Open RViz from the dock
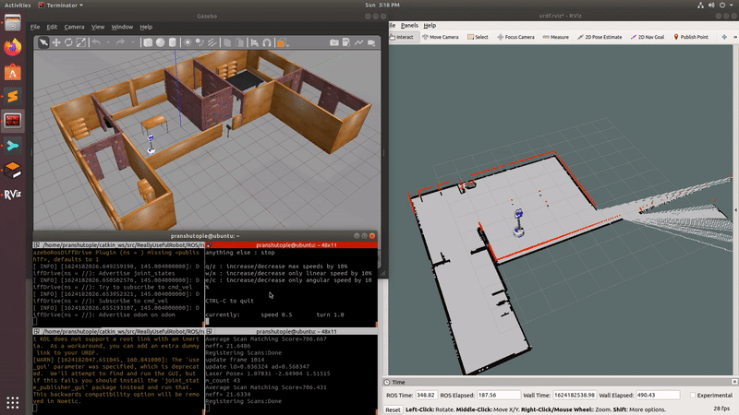This screenshot has width=739, height=415. (13, 195)
